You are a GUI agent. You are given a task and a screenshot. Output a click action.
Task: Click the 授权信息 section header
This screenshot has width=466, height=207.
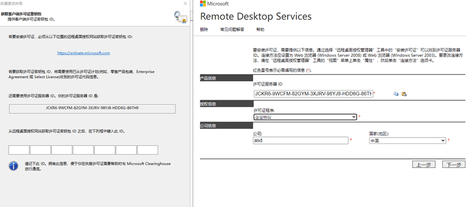(x=226, y=104)
